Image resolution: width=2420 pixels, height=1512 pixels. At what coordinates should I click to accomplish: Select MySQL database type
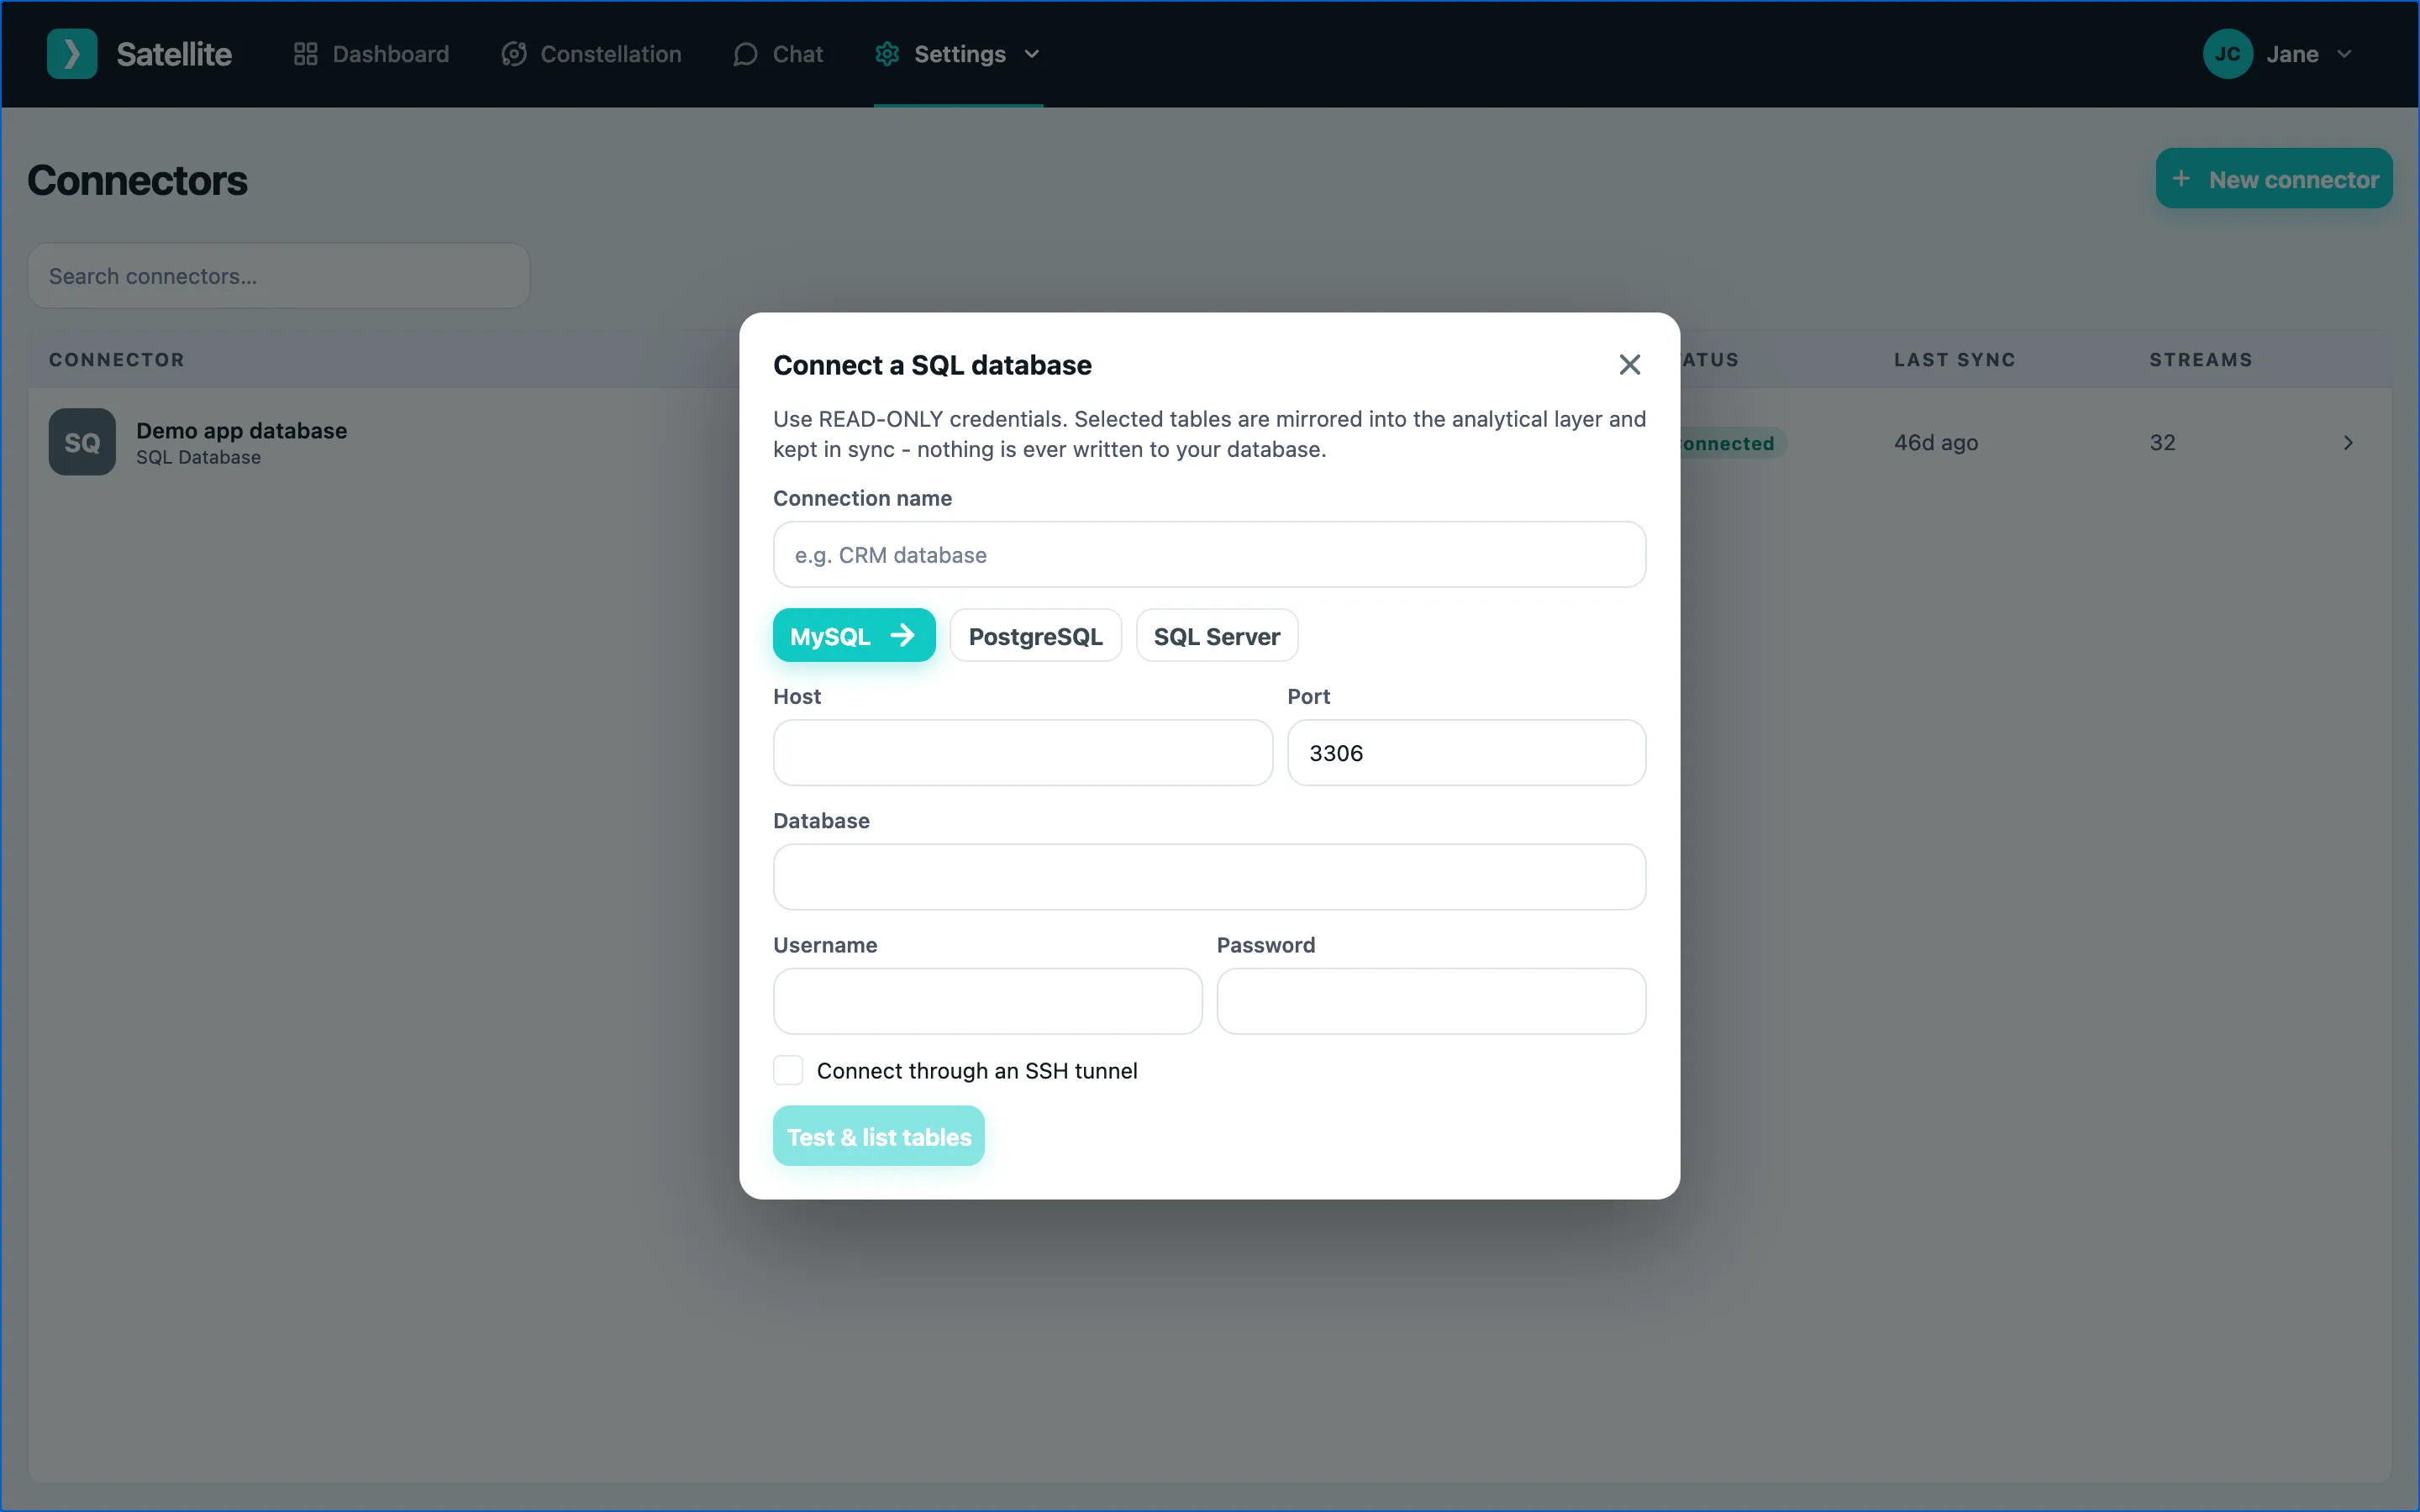pyautogui.click(x=854, y=635)
